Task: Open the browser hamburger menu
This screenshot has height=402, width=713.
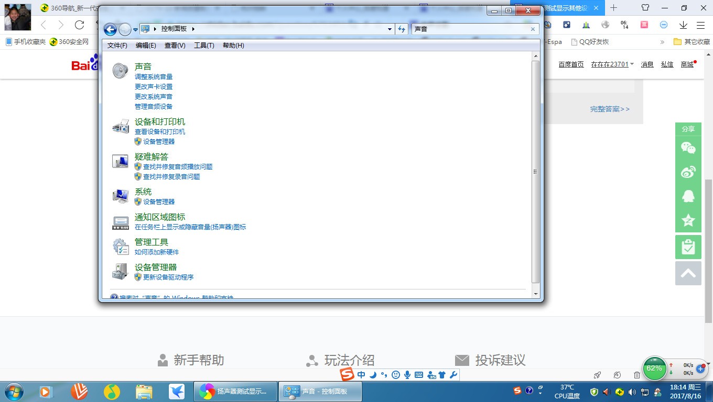Action: (x=700, y=25)
